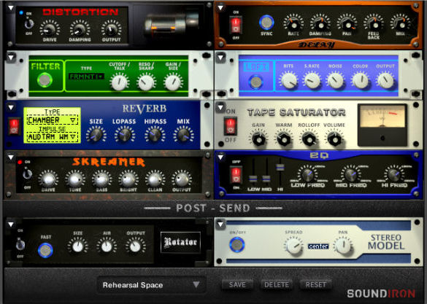The height and width of the screenshot is (304, 427).
Task: Switch the Reverb red power rocker
Action: (x=14, y=126)
